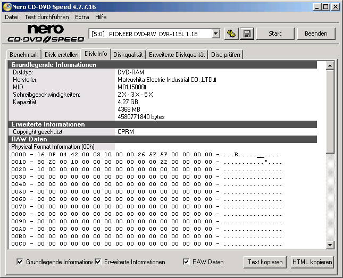Image resolution: width=343 pixels, height=278 pixels.
Task: Click the DVD-RAM disk type value
Action: [131, 72]
